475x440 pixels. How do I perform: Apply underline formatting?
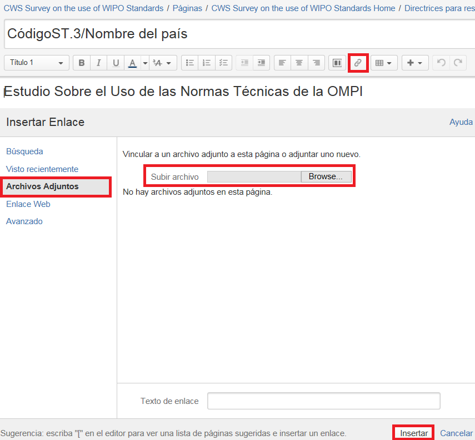coord(116,63)
